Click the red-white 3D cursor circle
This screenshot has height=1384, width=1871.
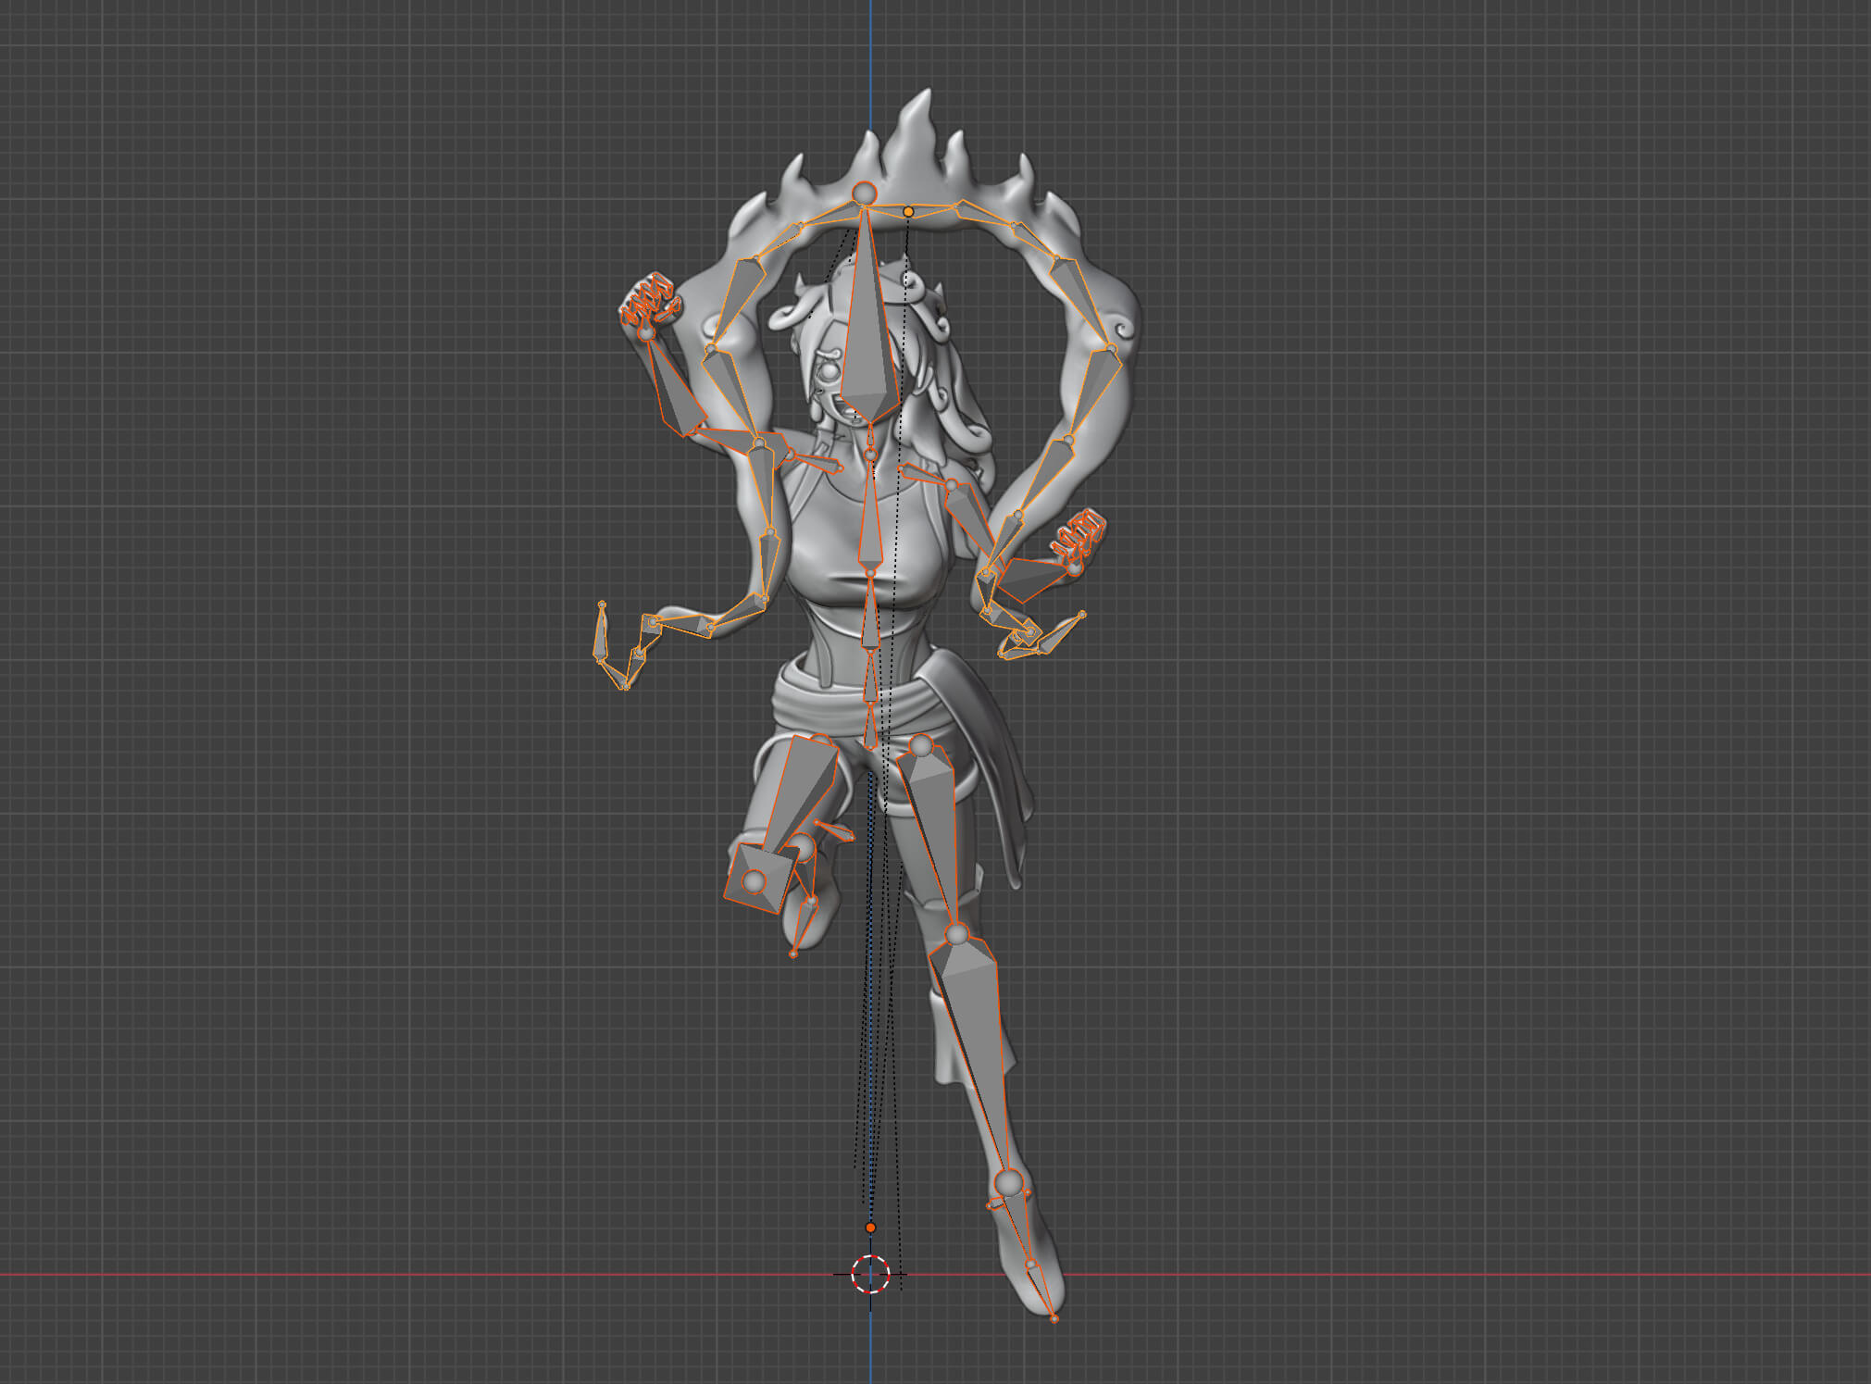870,1274
